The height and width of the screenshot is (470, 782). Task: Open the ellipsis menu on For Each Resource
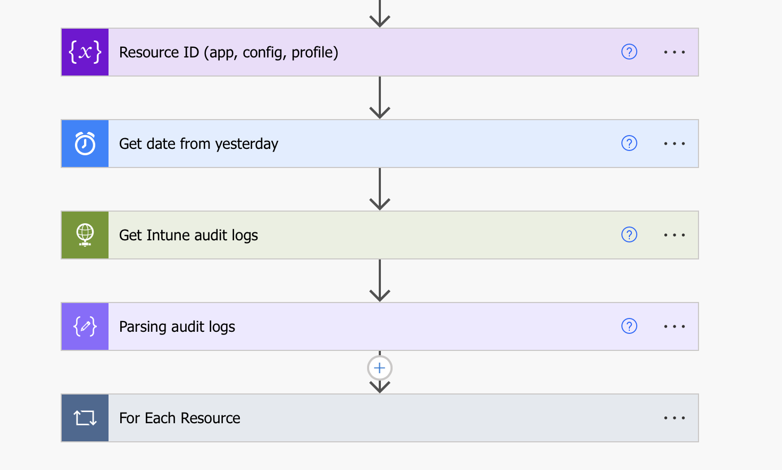point(674,418)
